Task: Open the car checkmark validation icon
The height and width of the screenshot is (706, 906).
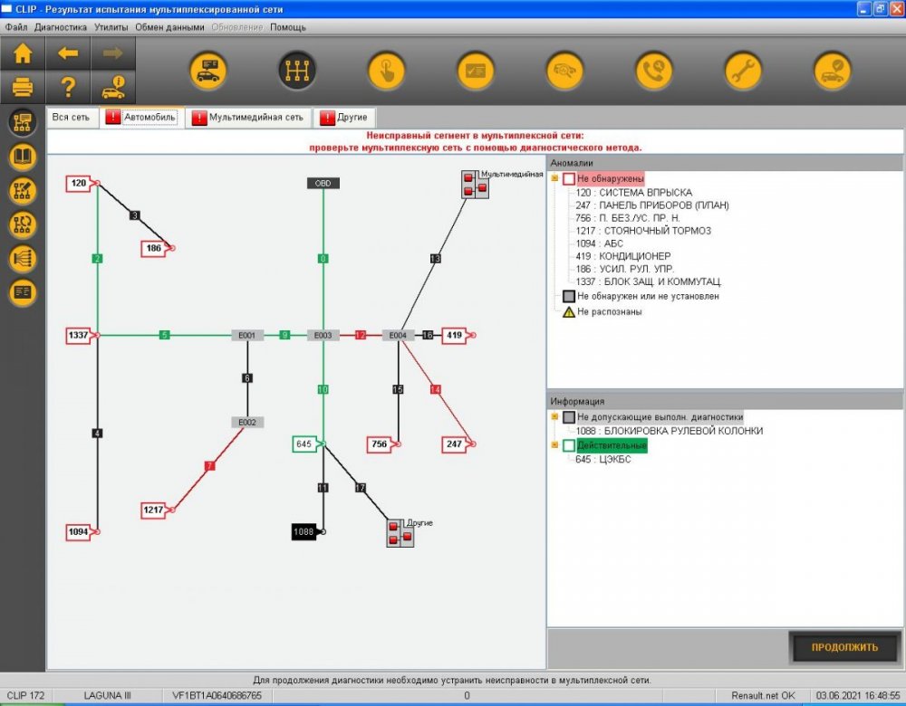Action: [x=832, y=71]
